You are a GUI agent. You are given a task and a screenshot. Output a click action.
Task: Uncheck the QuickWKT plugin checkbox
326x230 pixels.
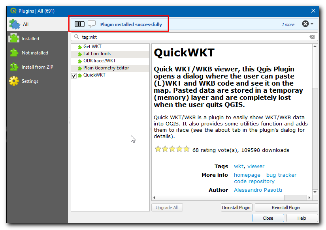pyautogui.click(x=74, y=75)
